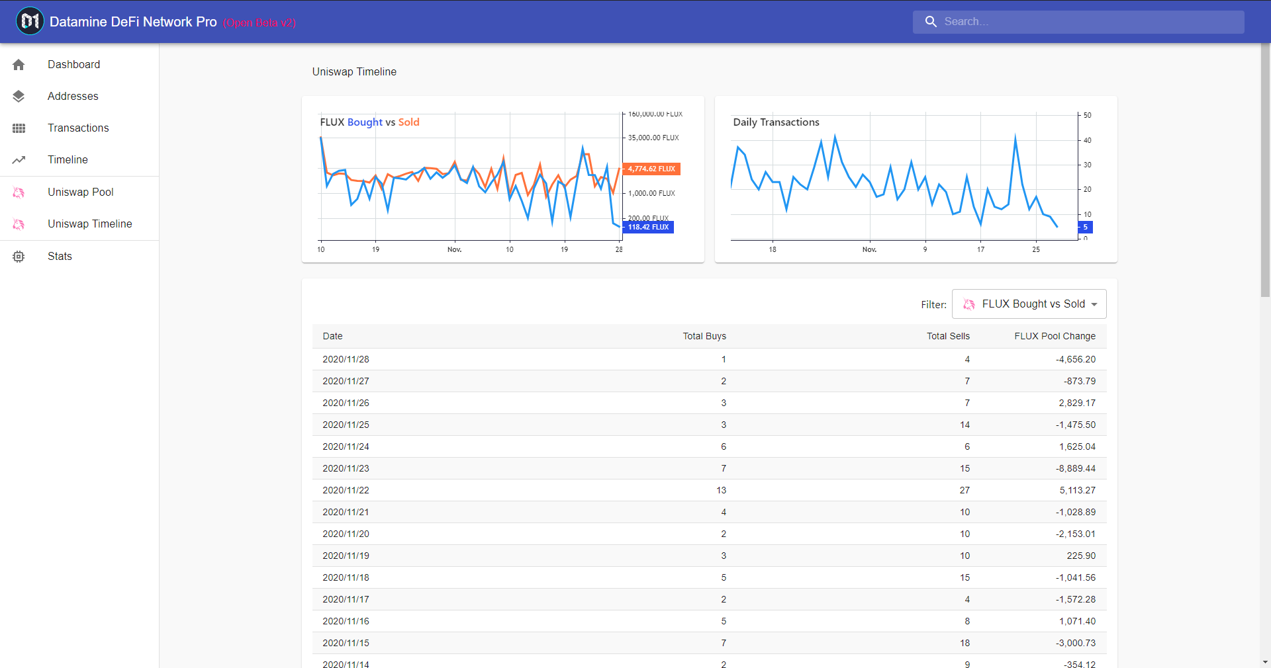Click the 1,625.04 pool change value
The width and height of the screenshot is (1271, 668).
(x=1077, y=446)
